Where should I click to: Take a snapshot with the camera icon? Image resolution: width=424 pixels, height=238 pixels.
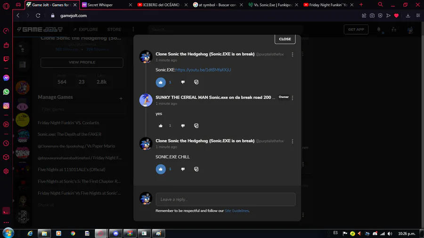(x=372, y=16)
